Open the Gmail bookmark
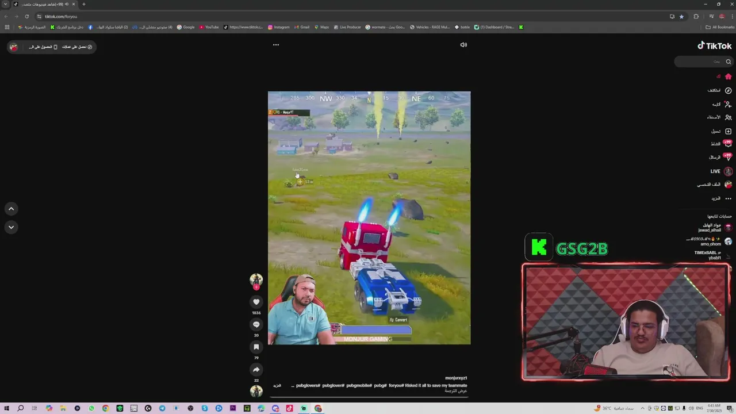This screenshot has width=736, height=414. (x=301, y=27)
